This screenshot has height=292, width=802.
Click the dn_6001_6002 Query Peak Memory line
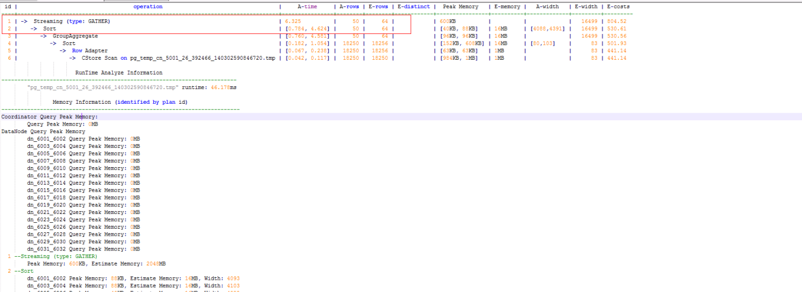83,139
